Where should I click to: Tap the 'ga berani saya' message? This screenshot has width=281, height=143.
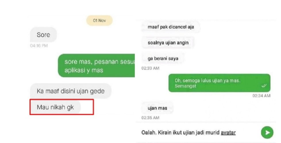(x=163, y=58)
